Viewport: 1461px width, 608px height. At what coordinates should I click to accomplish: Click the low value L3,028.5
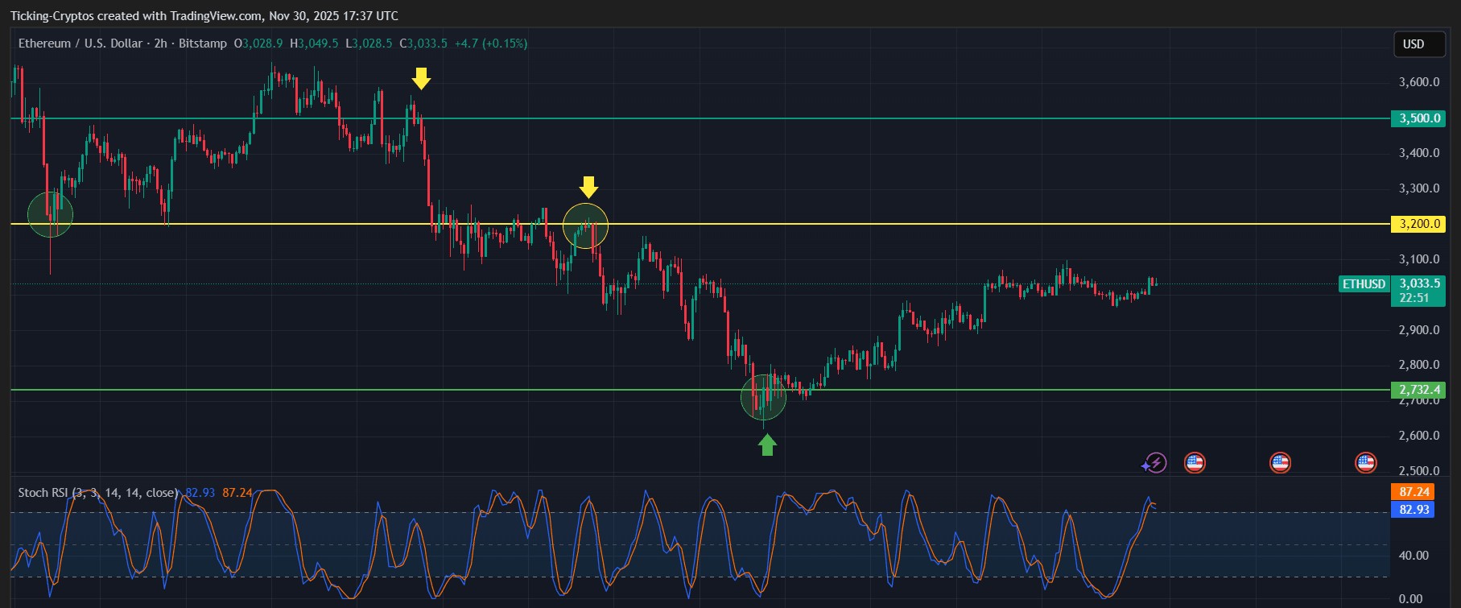pyautogui.click(x=369, y=43)
